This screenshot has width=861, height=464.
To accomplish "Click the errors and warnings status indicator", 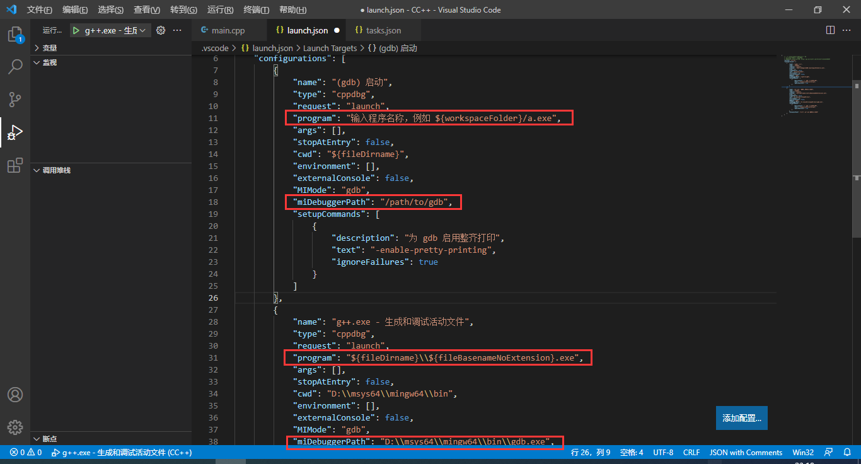I will point(26,453).
